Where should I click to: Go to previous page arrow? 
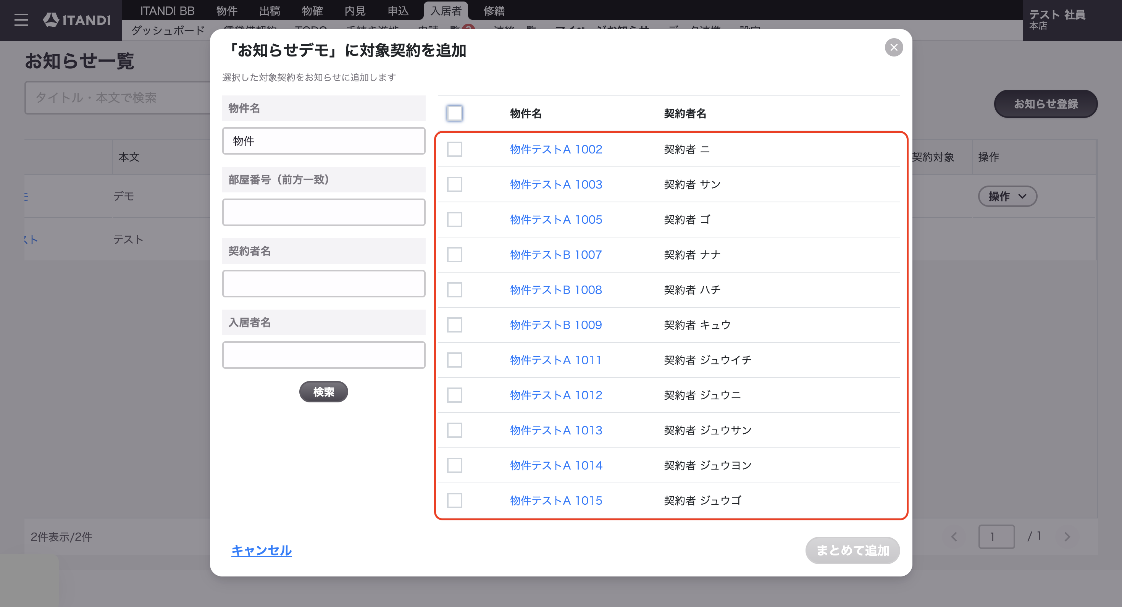954,536
